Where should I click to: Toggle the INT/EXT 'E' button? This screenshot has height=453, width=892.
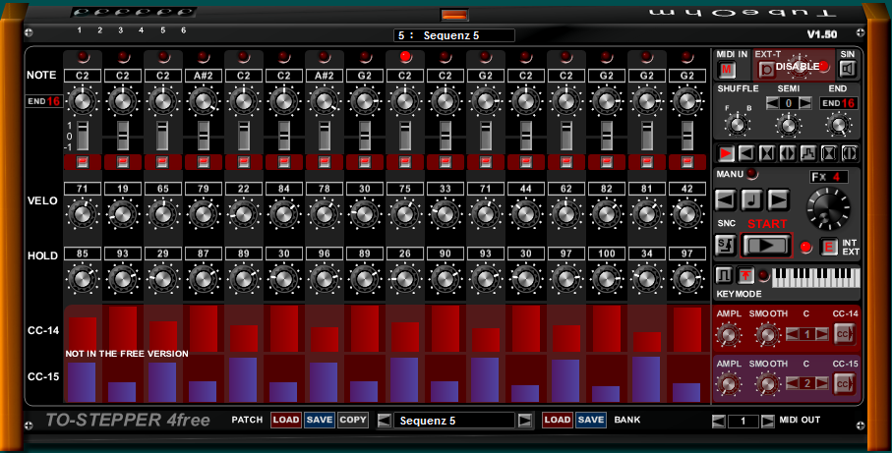[x=829, y=247]
